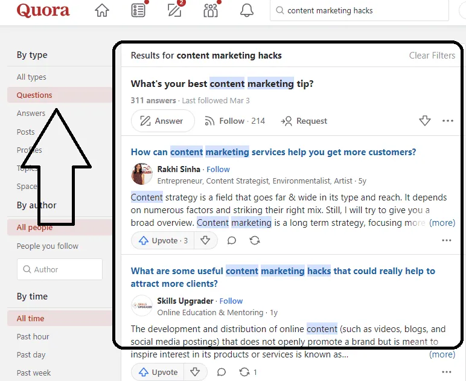Select Questions type filter

[59, 95]
